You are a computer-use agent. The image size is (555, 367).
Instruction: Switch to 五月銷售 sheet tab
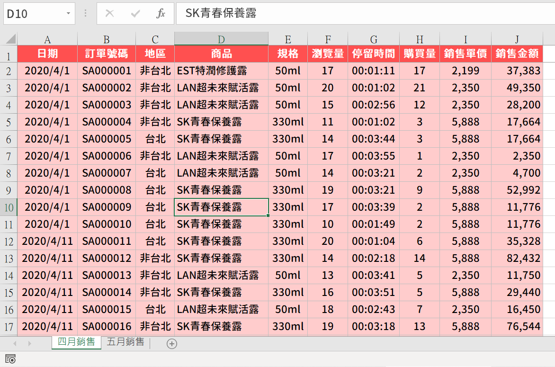point(125,342)
